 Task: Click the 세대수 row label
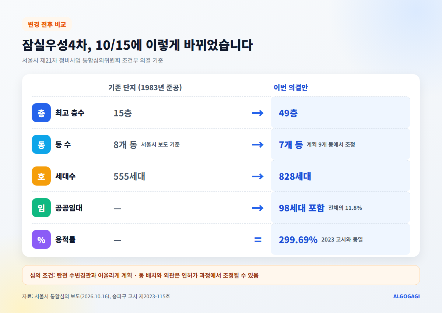point(66,176)
